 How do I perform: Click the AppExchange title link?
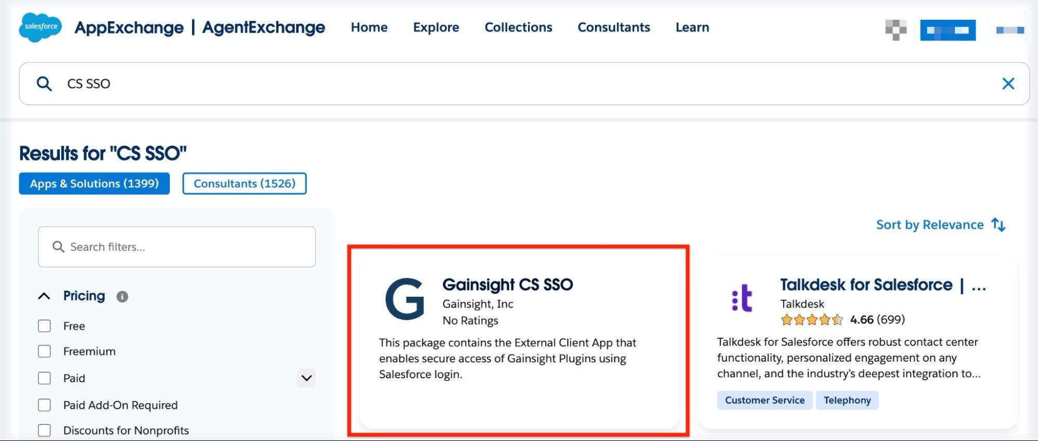[129, 27]
